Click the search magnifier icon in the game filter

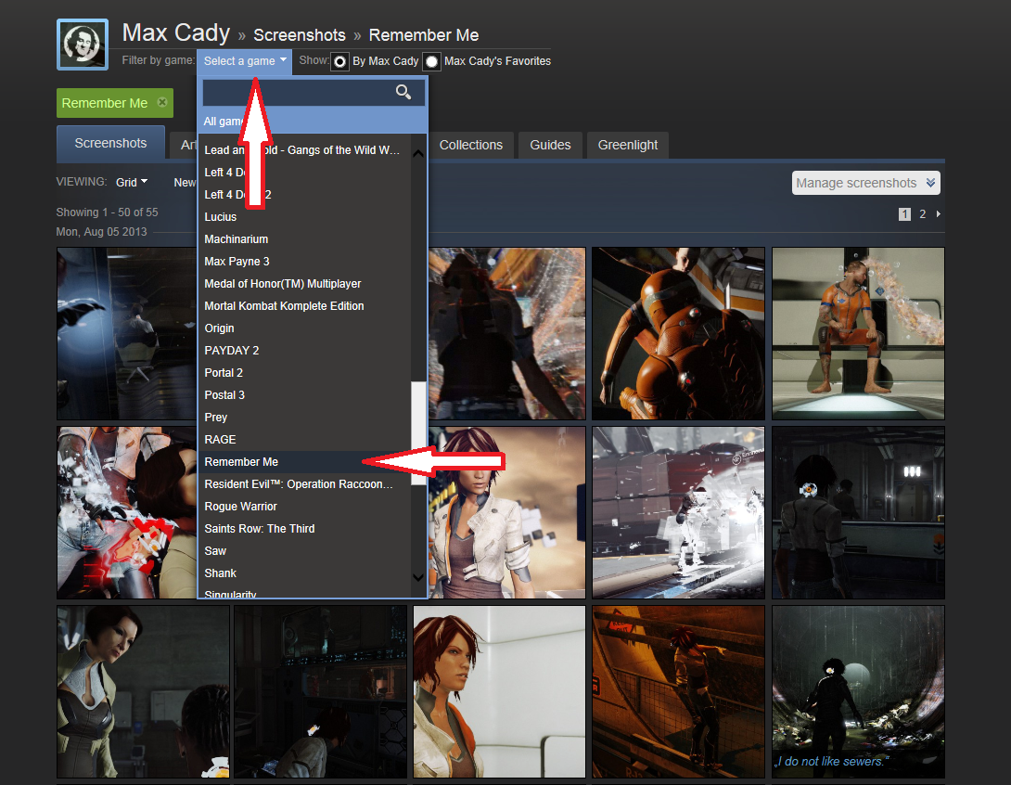[403, 92]
